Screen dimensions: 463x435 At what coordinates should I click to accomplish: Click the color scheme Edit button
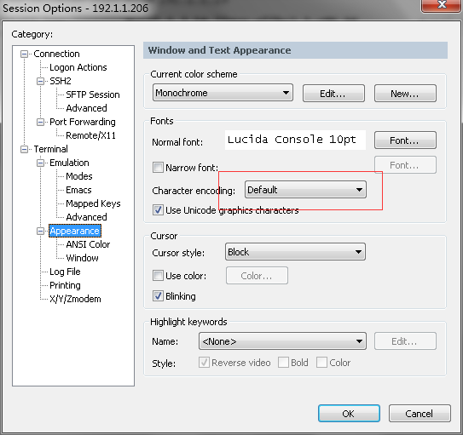point(333,94)
